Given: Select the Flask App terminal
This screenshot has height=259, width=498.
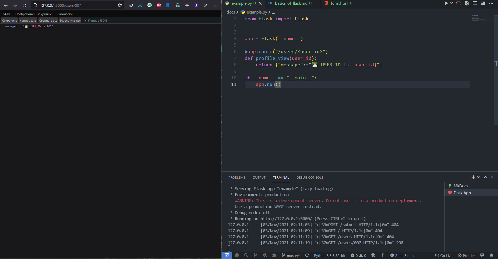Looking at the screenshot, I should [x=471, y=193].
